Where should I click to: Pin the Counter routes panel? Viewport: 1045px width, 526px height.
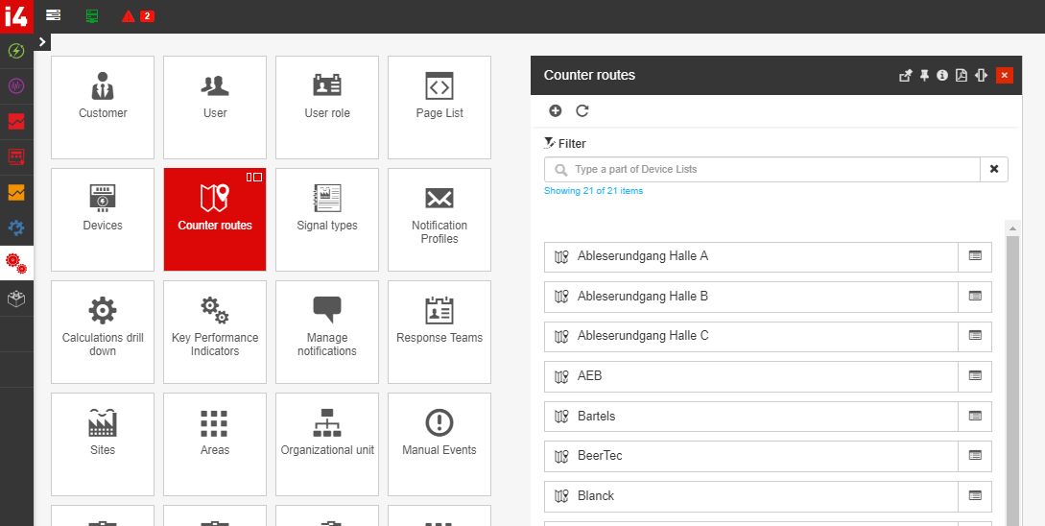[x=924, y=76]
